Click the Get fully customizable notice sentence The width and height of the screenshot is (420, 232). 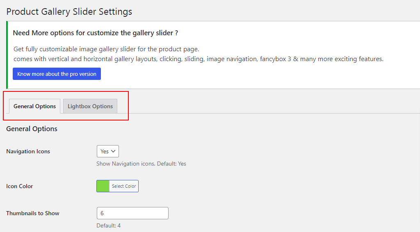(x=106, y=49)
